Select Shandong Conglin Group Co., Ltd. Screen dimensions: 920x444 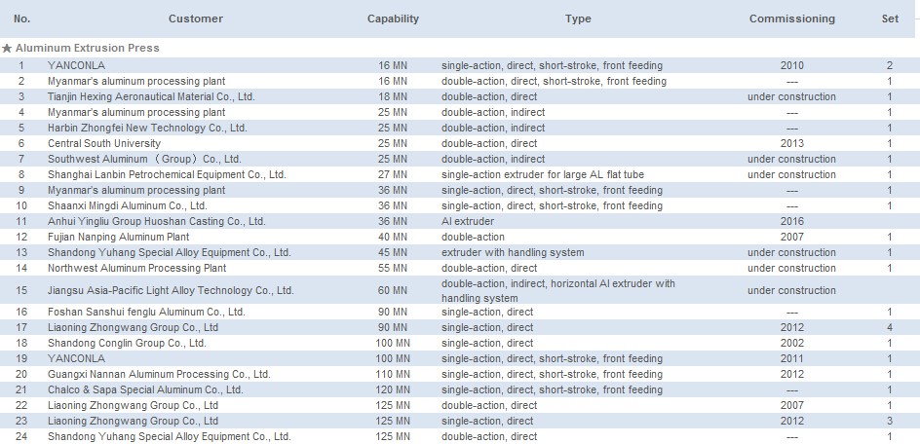click(127, 343)
